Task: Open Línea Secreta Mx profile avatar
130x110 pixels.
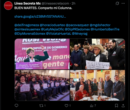Action: click(8, 6)
